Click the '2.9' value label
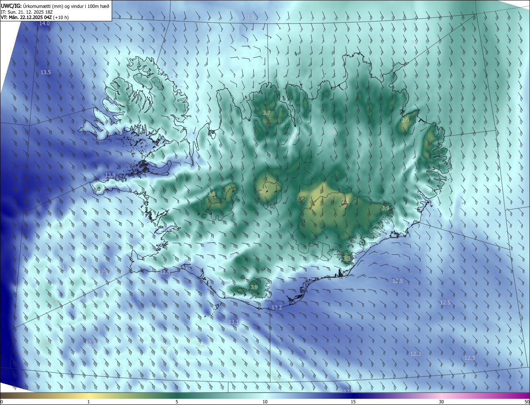 point(405,120)
